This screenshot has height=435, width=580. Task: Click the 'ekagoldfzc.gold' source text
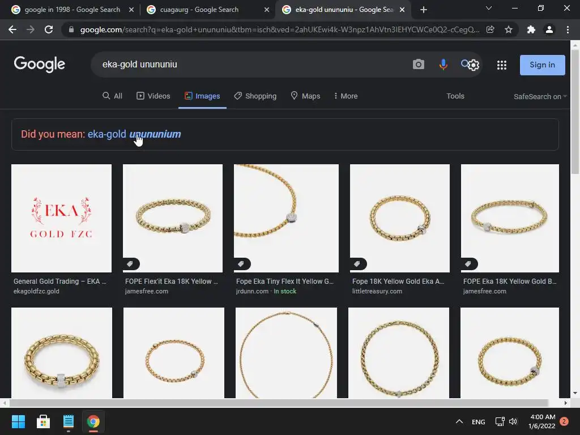click(36, 291)
